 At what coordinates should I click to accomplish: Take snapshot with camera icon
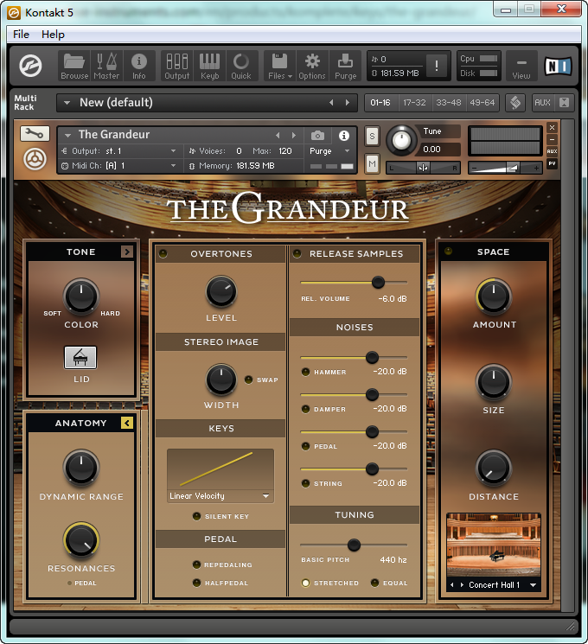click(317, 135)
